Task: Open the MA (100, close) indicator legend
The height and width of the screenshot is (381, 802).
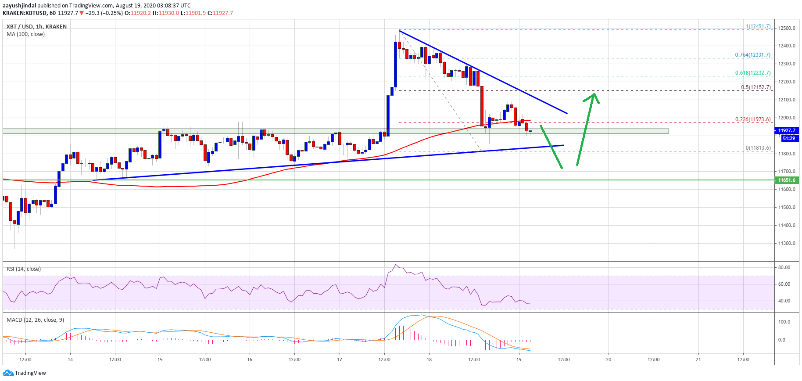Action: [25, 34]
